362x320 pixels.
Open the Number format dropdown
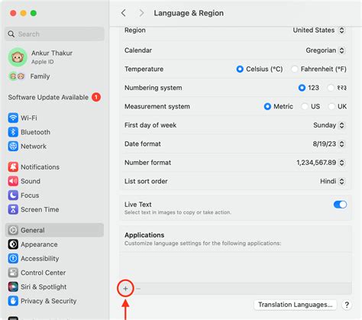click(321, 163)
